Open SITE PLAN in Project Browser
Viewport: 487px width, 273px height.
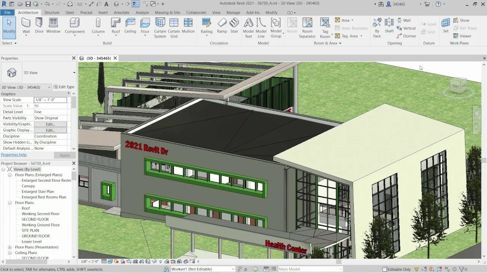point(30,231)
